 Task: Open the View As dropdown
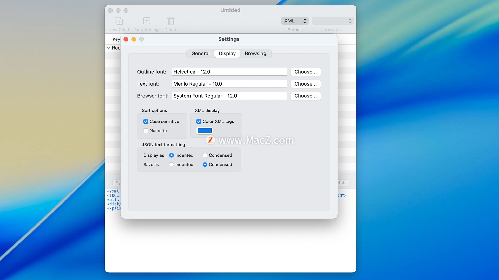[333, 21]
